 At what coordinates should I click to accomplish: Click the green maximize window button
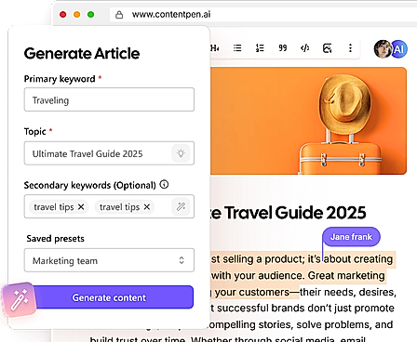coord(91,15)
